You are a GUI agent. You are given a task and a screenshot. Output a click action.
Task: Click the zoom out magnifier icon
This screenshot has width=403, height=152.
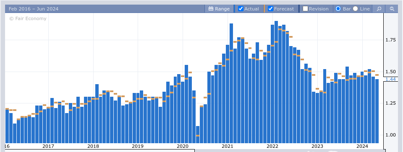coord(392,9)
